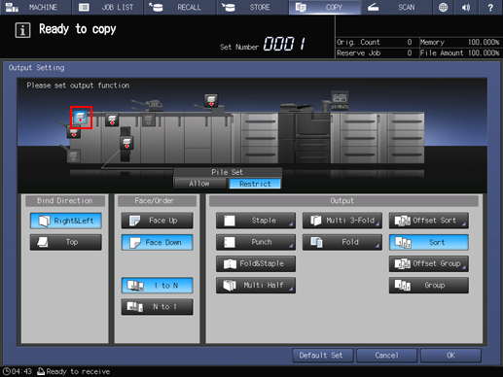503x377 pixels.
Task: Open Multi 3-Fold options
Action: tap(342, 221)
